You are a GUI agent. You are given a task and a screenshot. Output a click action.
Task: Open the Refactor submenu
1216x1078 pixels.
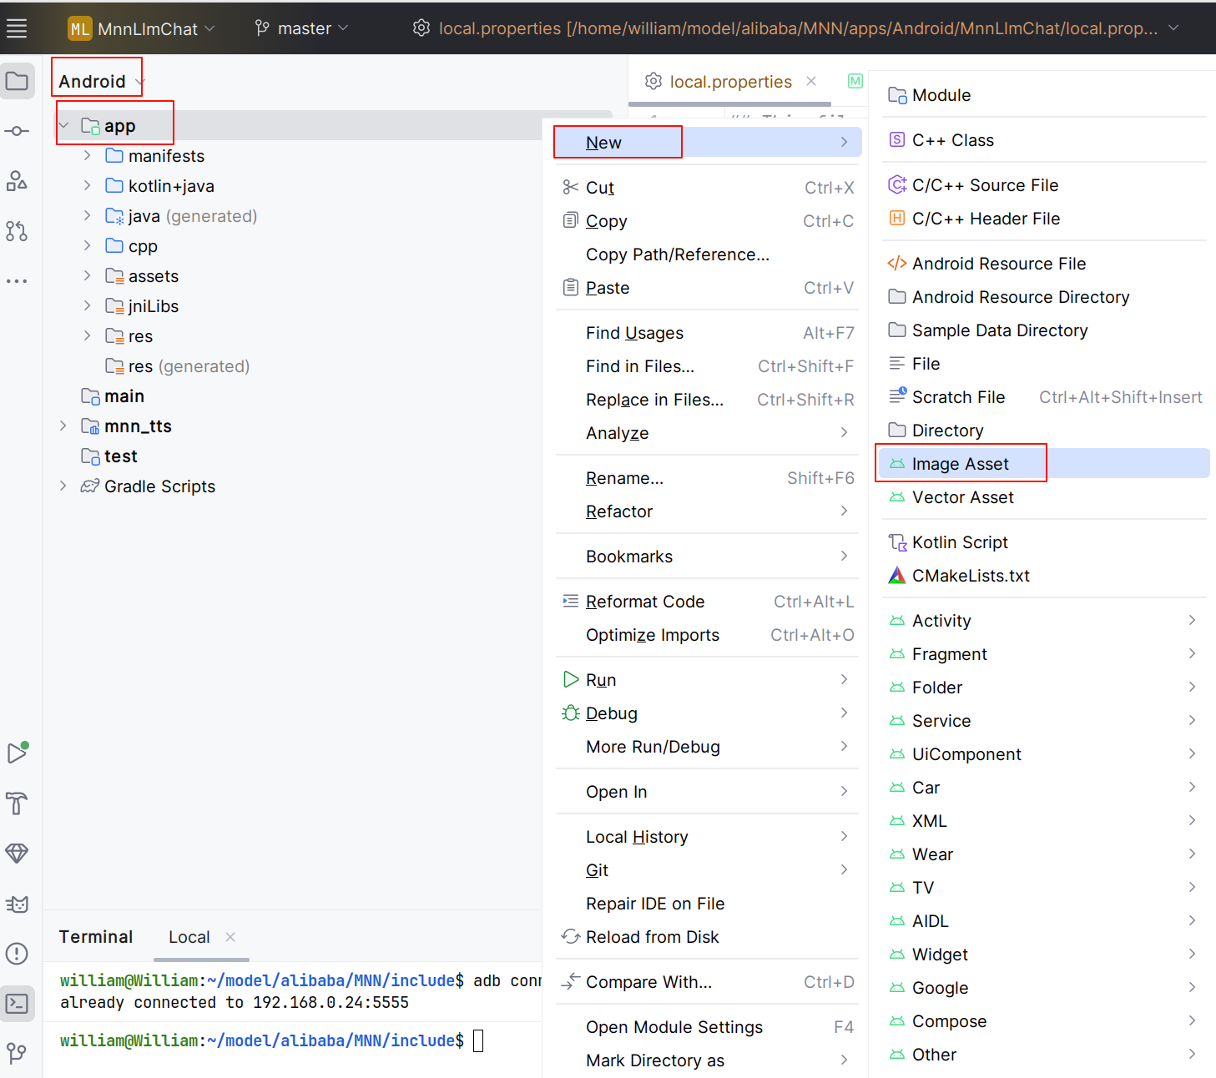(x=708, y=511)
